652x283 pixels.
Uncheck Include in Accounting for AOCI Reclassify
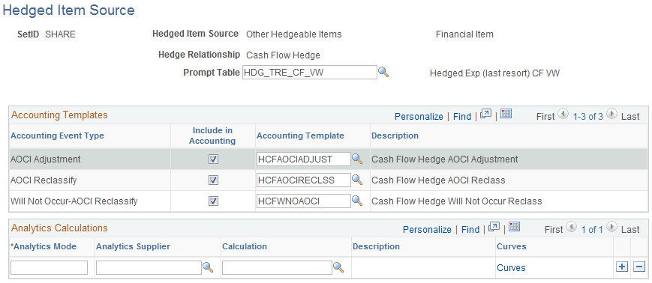coord(213,180)
